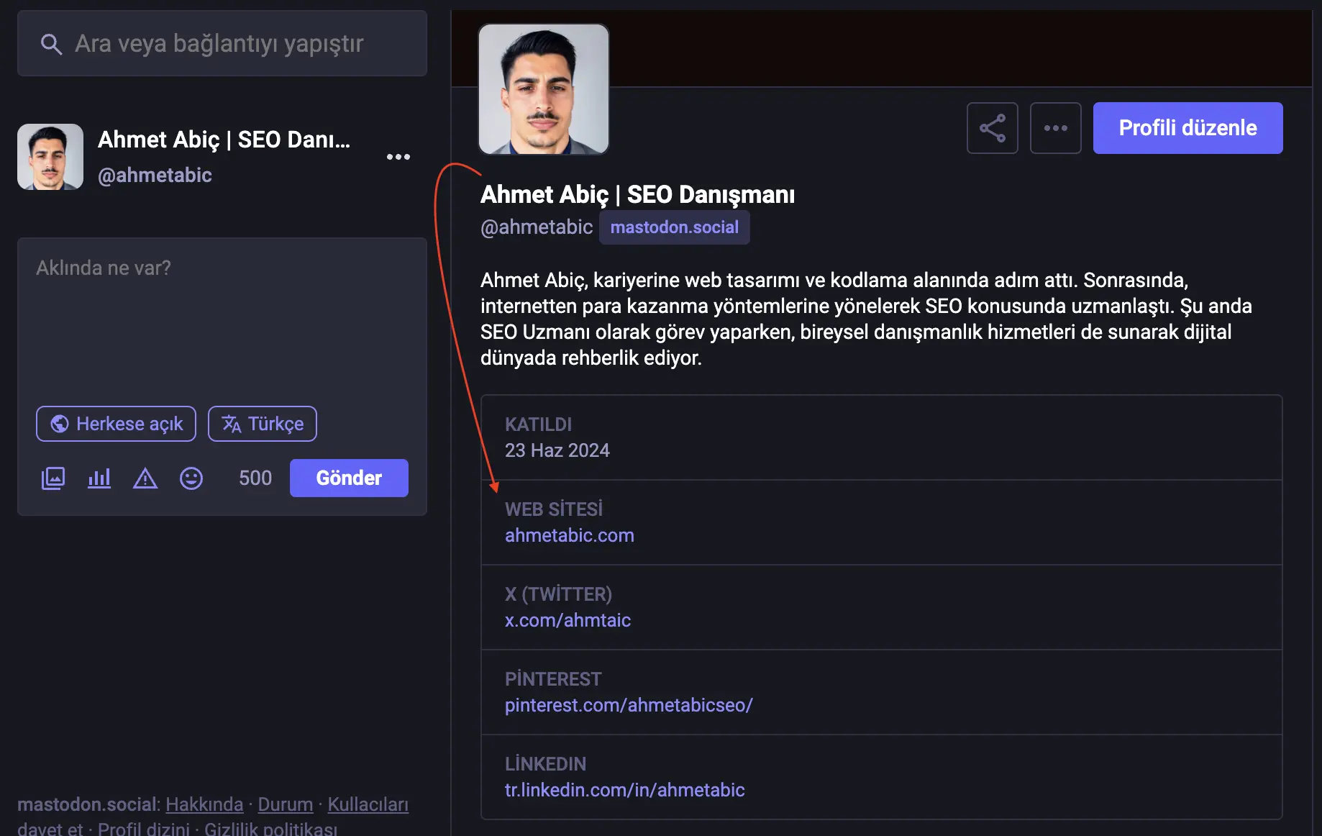The width and height of the screenshot is (1322, 836).
Task: Open the Hakkında footer link
Action: coord(204,804)
